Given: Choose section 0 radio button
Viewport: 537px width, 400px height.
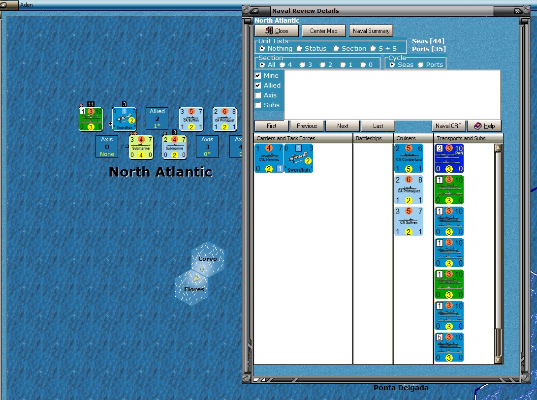Looking at the screenshot, I should click(366, 65).
